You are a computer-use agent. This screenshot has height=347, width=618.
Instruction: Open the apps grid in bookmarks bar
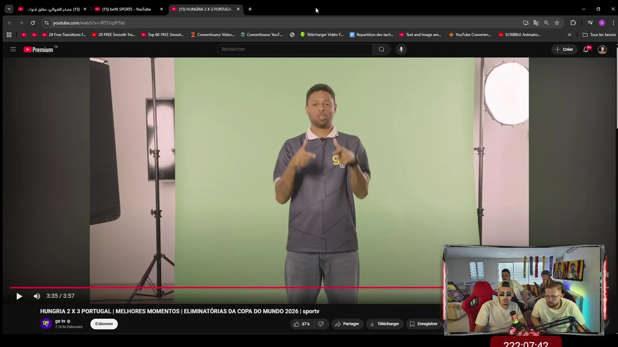[9, 35]
